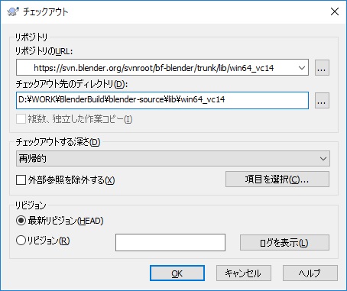Expand the checkout depth 再帰的 dropdown
Image resolution: width=347 pixels, height=291 pixels.
(x=173, y=159)
